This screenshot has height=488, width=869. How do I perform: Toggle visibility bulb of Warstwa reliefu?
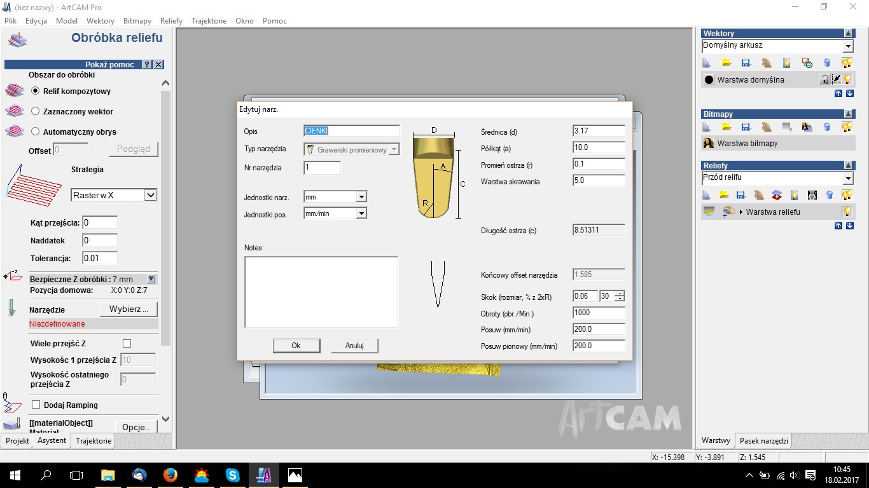(x=847, y=212)
